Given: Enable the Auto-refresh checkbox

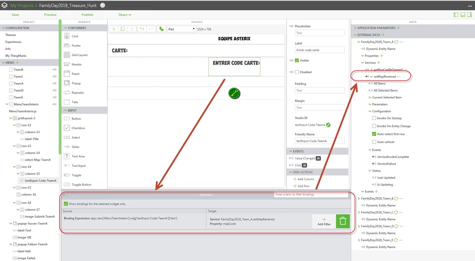Looking at the screenshot, I should [374, 142].
